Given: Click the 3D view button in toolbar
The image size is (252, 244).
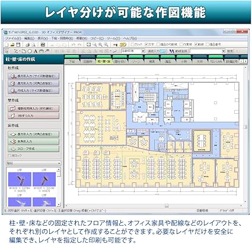Looking at the screenshot, I should tap(123, 44).
